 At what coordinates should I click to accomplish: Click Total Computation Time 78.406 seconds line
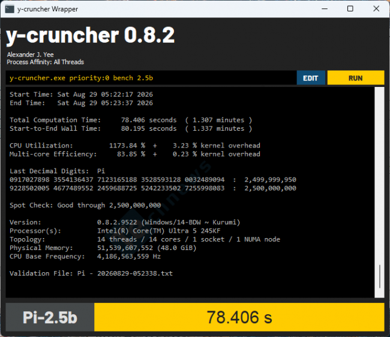pyautogui.click(x=131, y=120)
